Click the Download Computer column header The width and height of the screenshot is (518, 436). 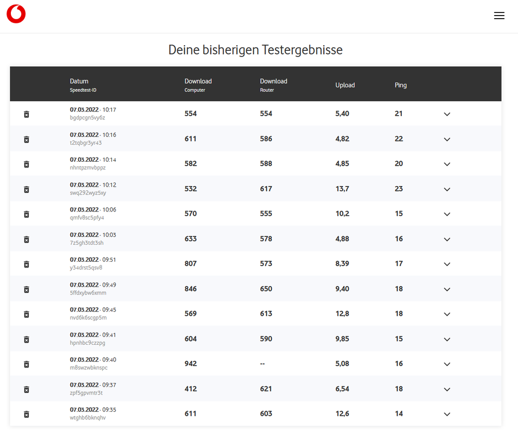coord(198,85)
